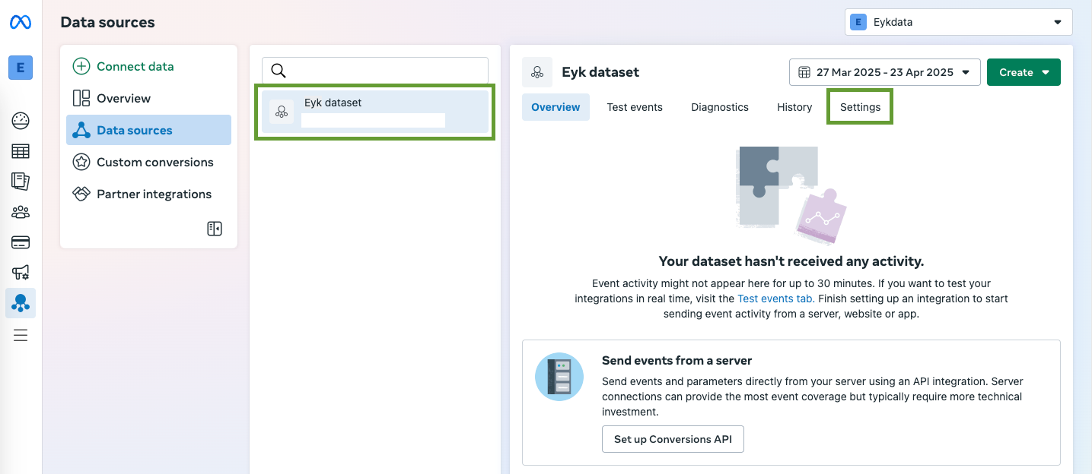Screen dimensions: 1092x474
Task: Follow the Test events tab link
Action: pyautogui.click(x=775, y=299)
